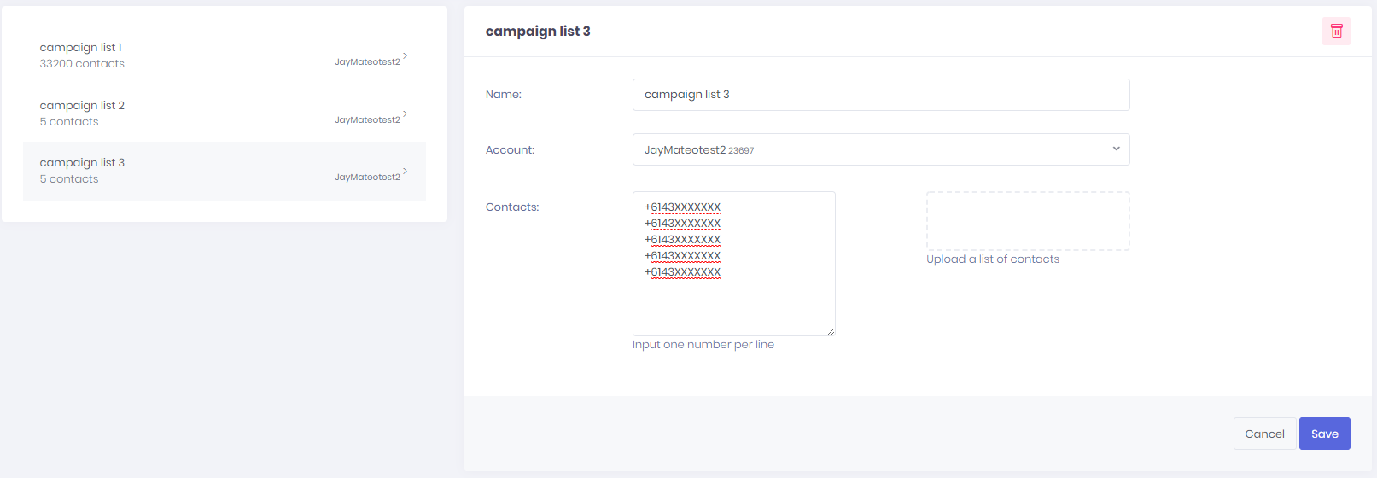Click the JayMateotest2 label on campaign list 2
Viewport: 1377px width, 478px height.
coord(367,119)
